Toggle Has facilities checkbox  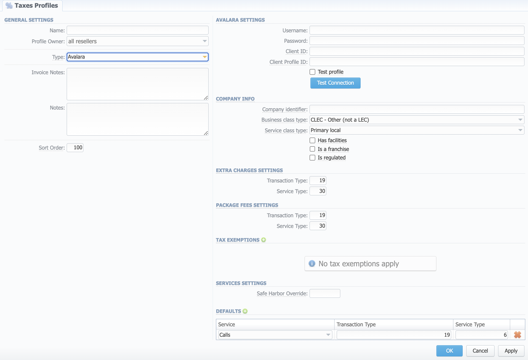[x=313, y=140]
